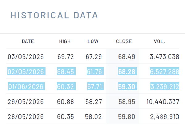Click the highlighted 68.28 close value
Screen dimensions: 185x129
(127, 71)
